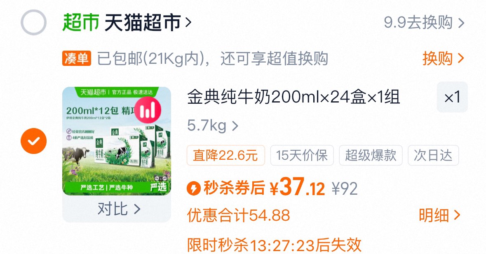
Task: Tap the orange 凑单 badge
Action: (x=77, y=58)
